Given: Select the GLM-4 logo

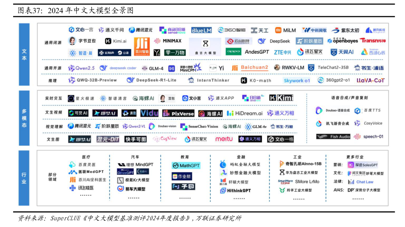Looking at the screenshot, I should click(x=152, y=68).
